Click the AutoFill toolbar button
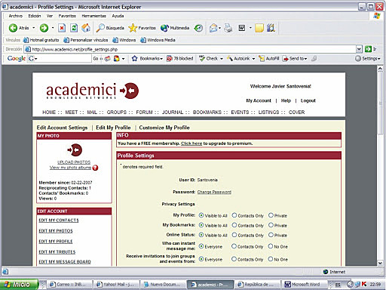Viewport: 386px width, 290px height. [269, 58]
